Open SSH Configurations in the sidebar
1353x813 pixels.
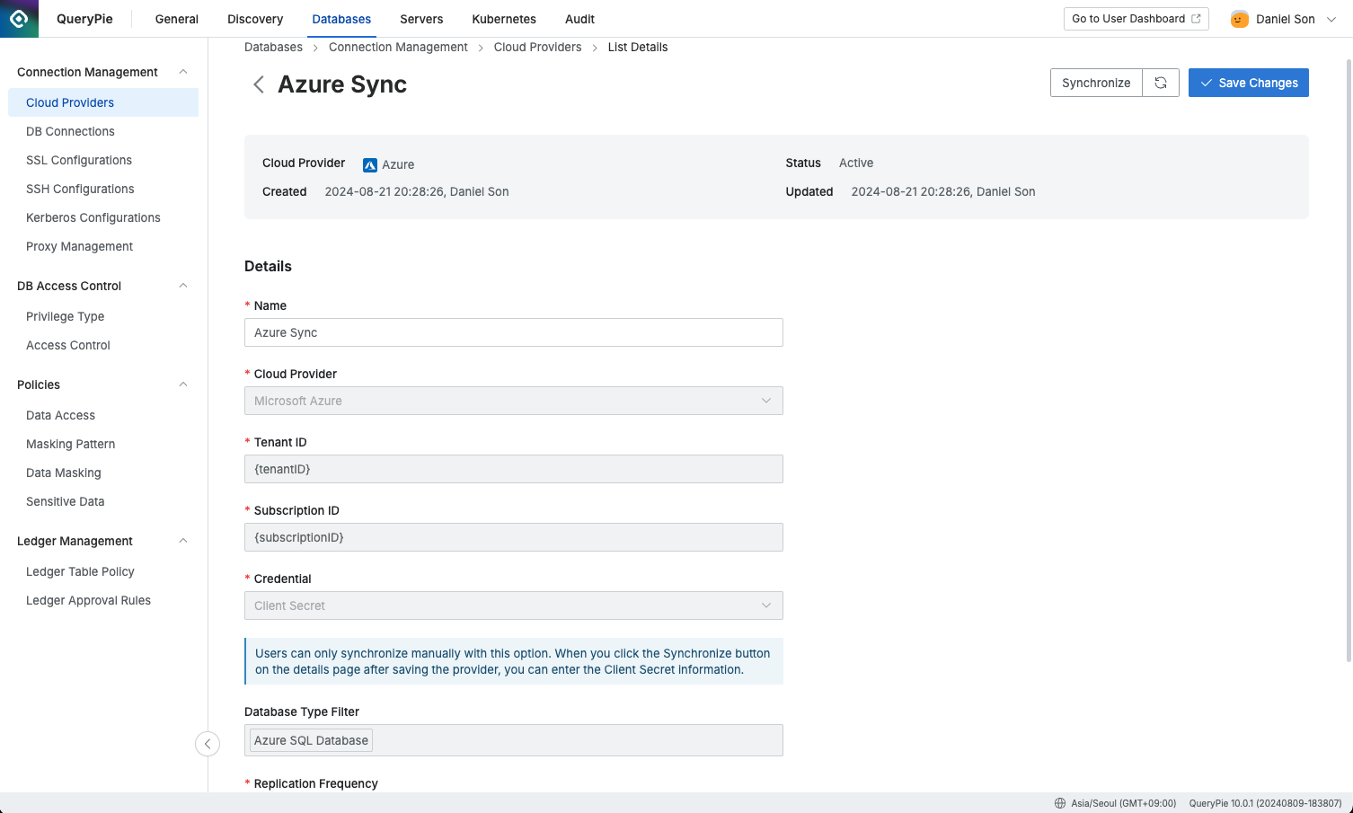[x=103, y=189]
